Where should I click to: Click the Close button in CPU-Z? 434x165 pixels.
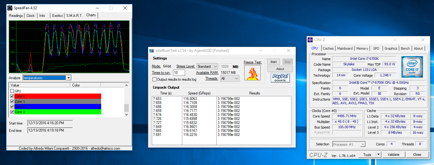click(x=417, y=155)
